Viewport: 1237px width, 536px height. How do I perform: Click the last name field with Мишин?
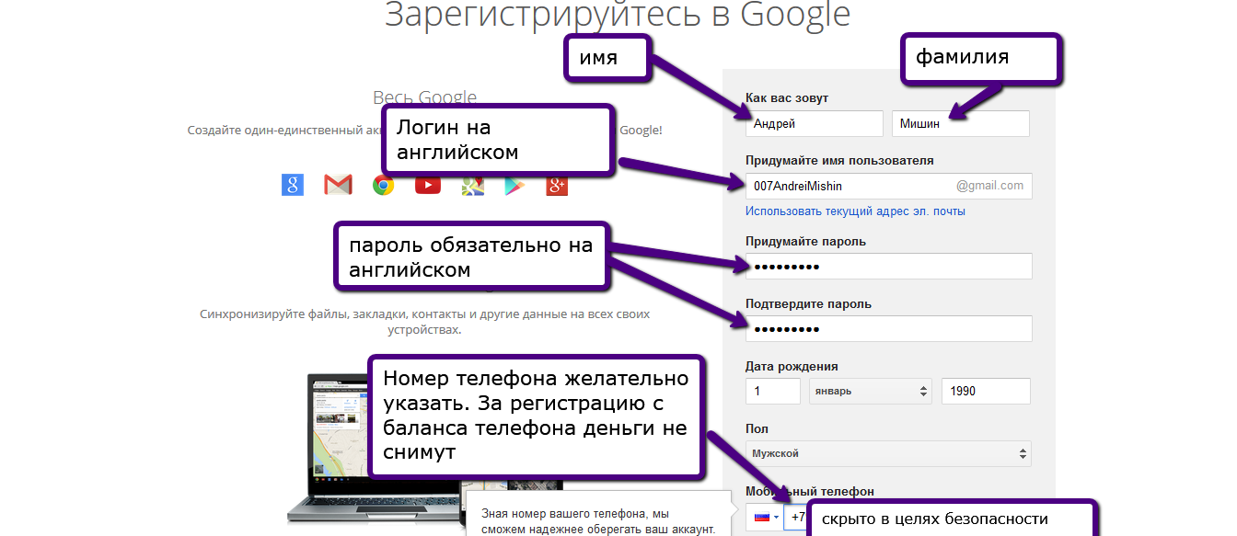click(x=961, y=123)
